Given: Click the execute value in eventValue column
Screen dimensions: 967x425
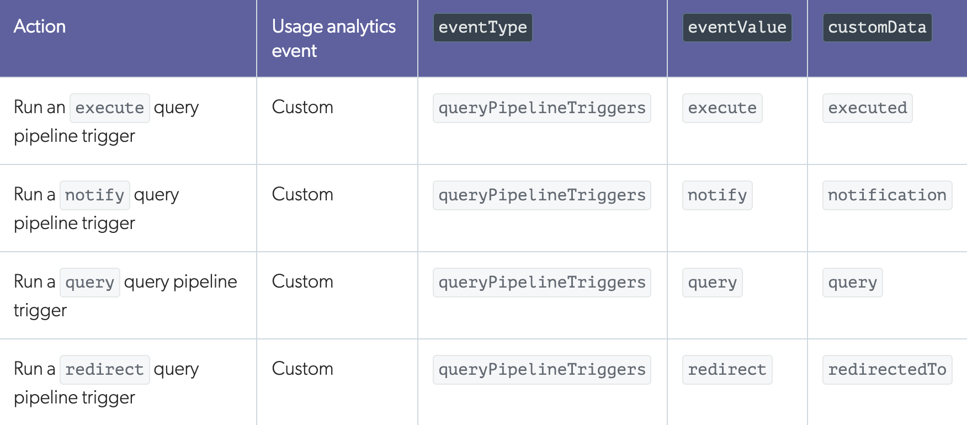Looking at the screenshot, I should pos(722,108).
